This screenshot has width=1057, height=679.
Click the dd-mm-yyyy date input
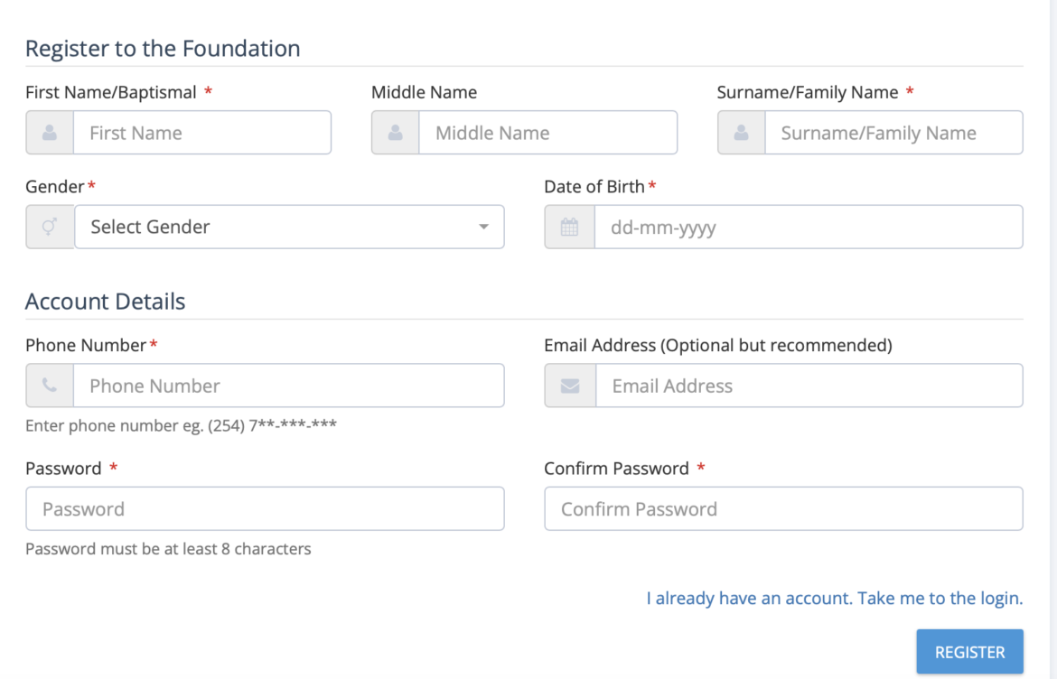[x=808, y=227]
